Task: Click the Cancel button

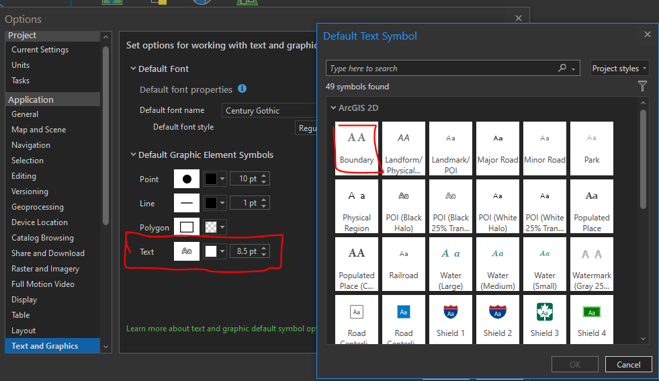Action: [x=628, y=364]
